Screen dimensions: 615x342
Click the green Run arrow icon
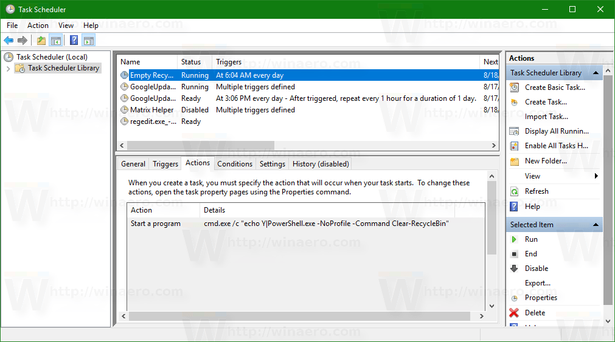coord(514,239)
